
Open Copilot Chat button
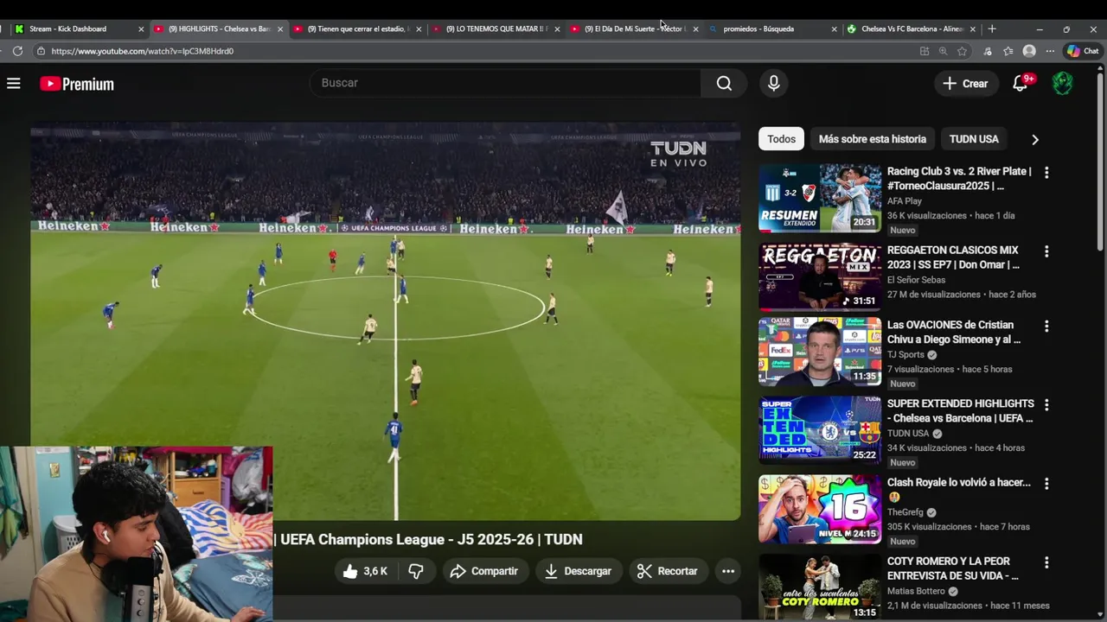pyautogui.click(x=1083, y=51)
